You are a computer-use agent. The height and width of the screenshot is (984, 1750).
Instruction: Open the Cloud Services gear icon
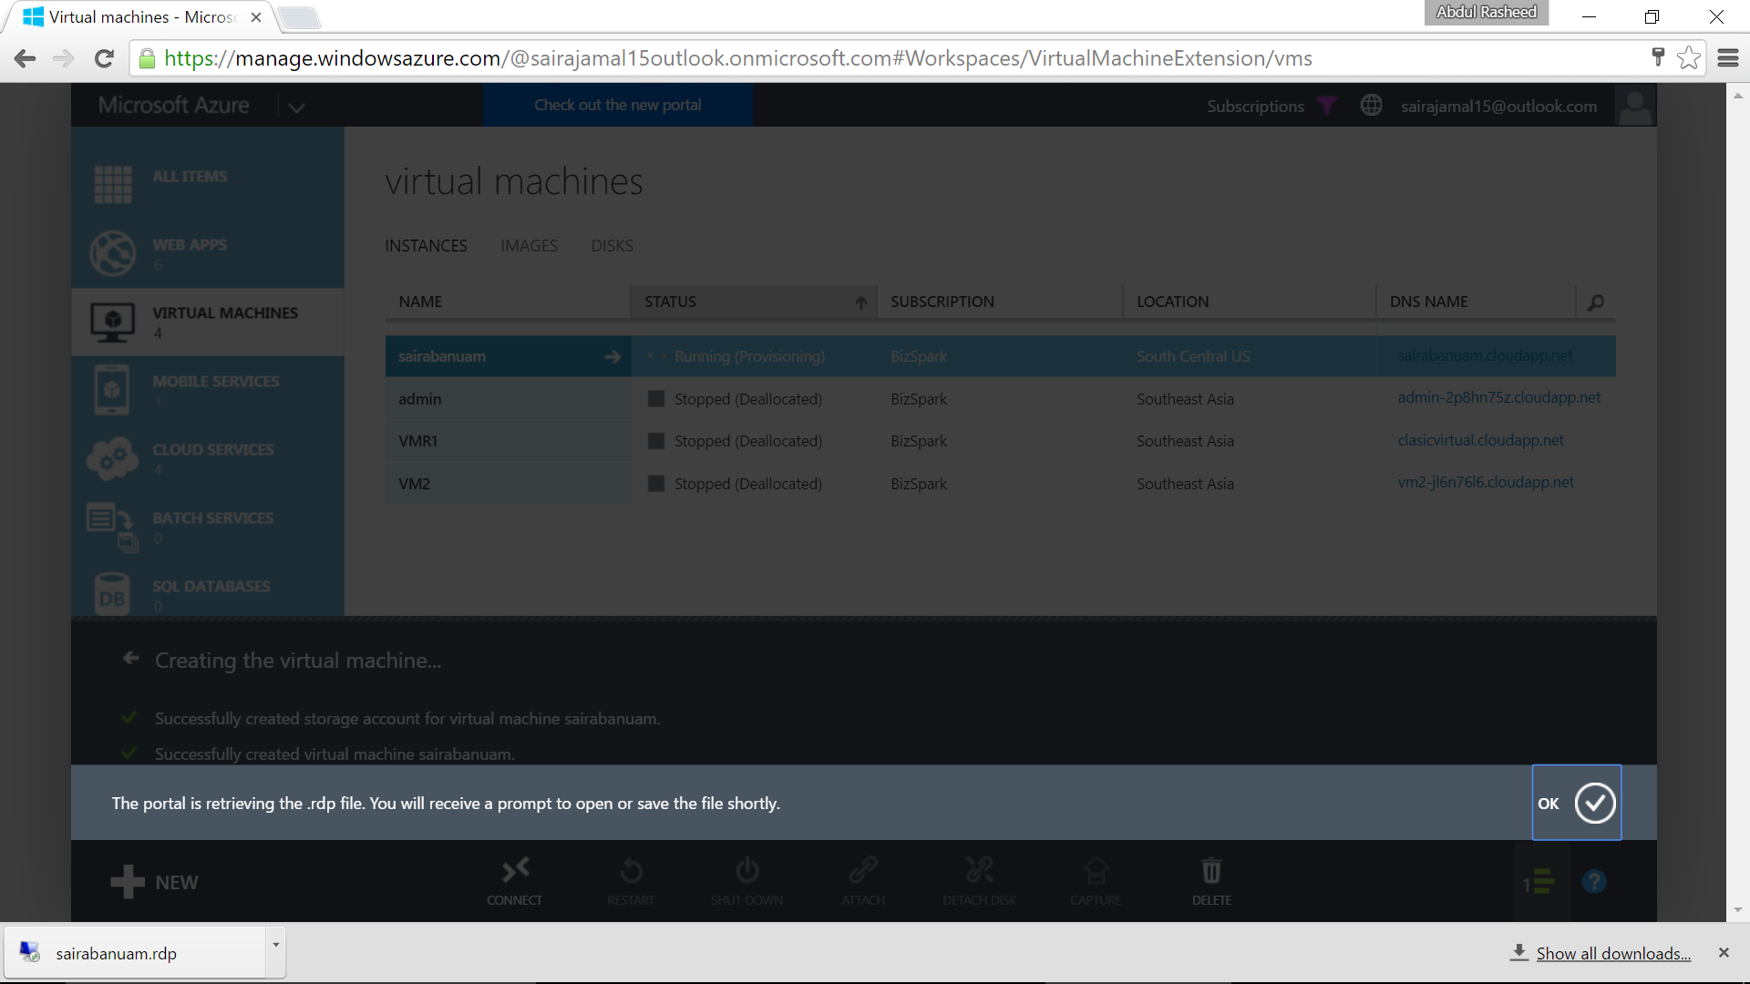click(113, 458)
